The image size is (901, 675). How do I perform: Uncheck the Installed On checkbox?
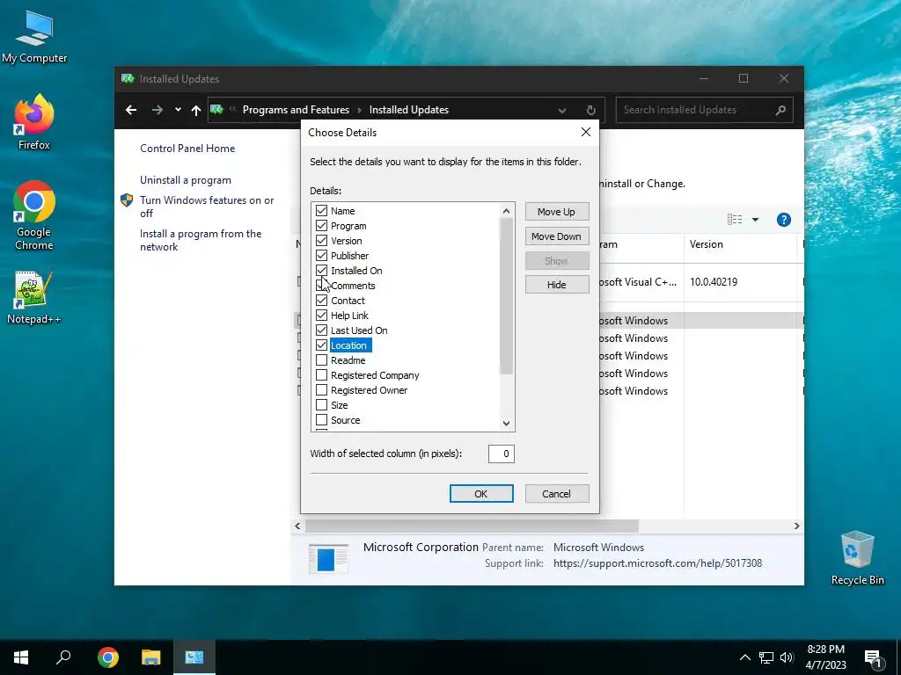322,271
